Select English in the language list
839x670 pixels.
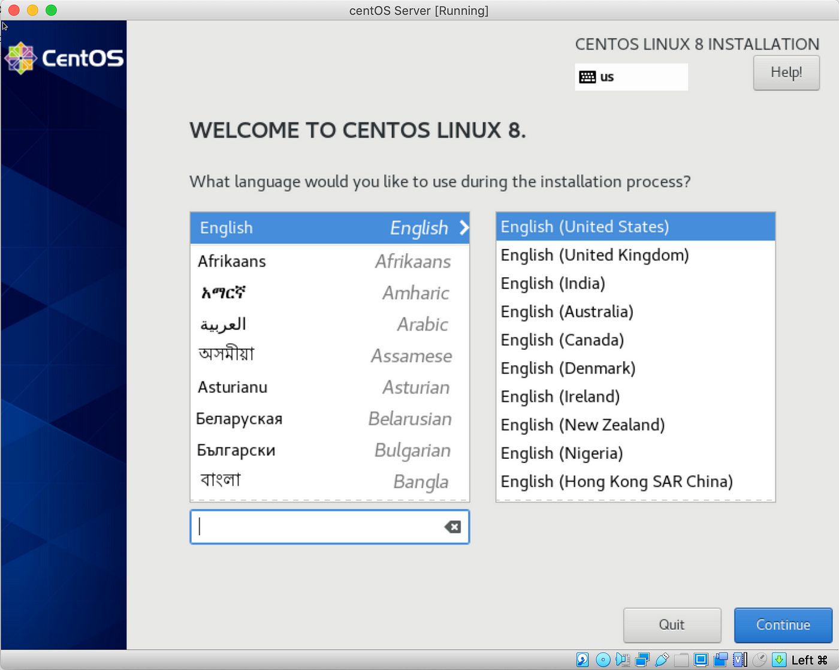[x=330, y=228]
